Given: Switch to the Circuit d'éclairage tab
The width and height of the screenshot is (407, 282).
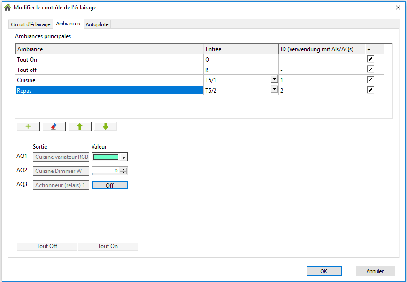Looking at the screenshot, I should 31,24.
